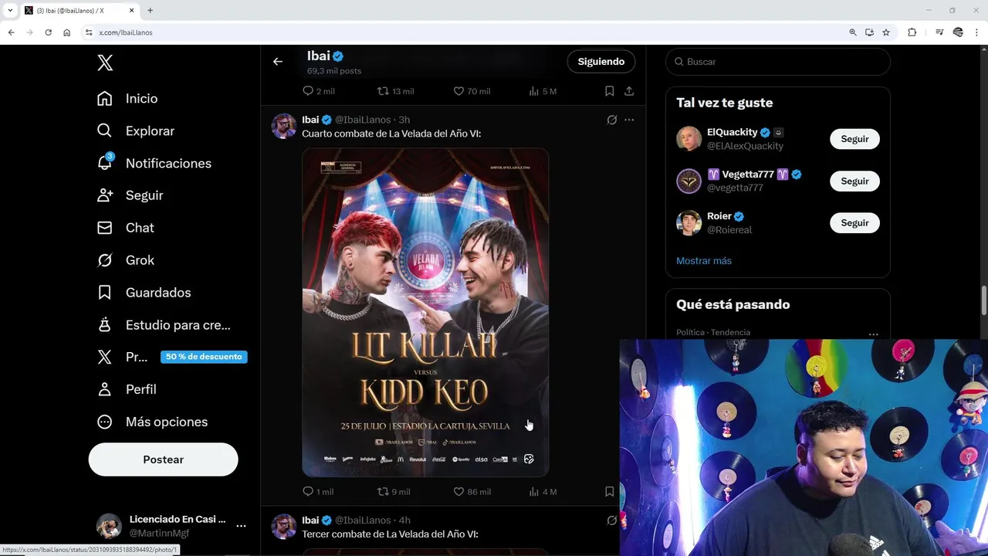
Task: Click the 50 % de descuento badge
Action: coord(204,357)
